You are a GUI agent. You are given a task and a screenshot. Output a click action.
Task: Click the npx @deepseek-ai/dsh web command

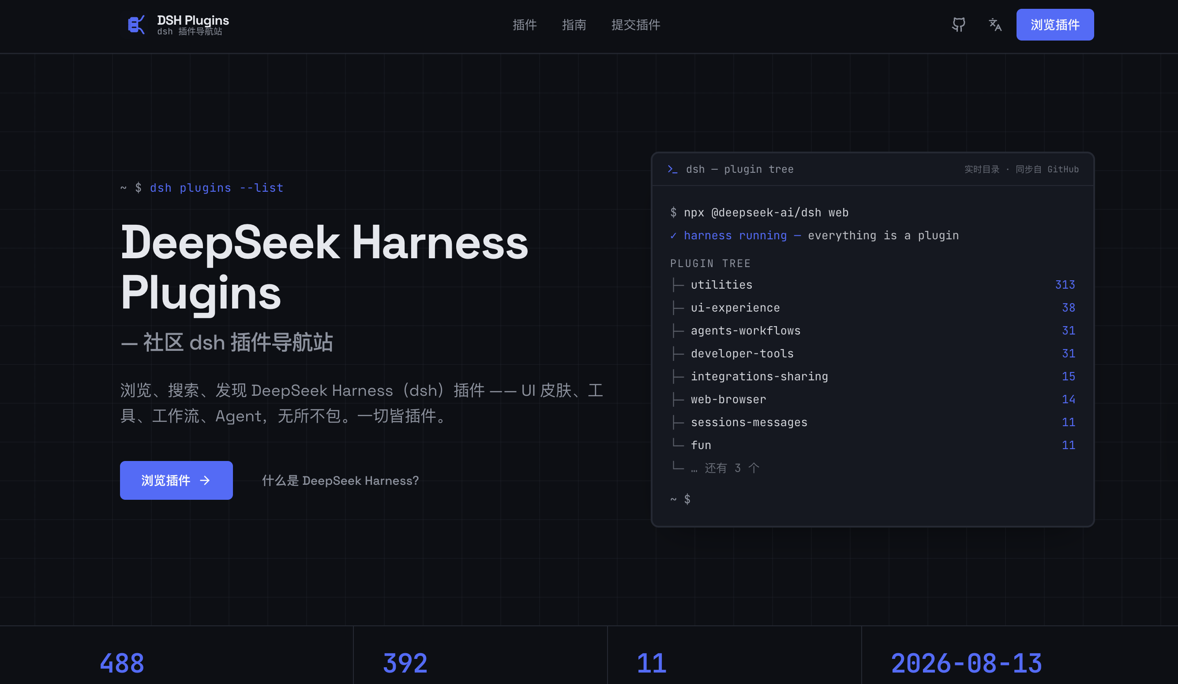pyautogui.click(x=766, y=212)
